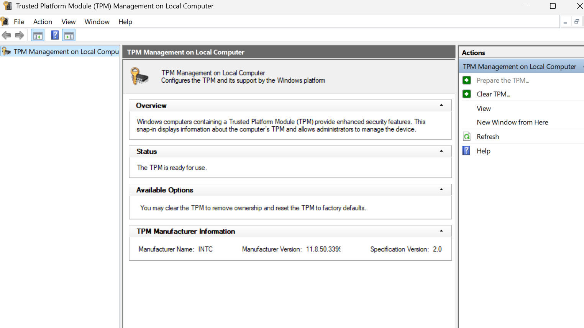Image resolution: width=584 pixels, height=328 pixels.
Task: Toggle the Show/Hide Action Pane icon
Action: tap(69, 36)
